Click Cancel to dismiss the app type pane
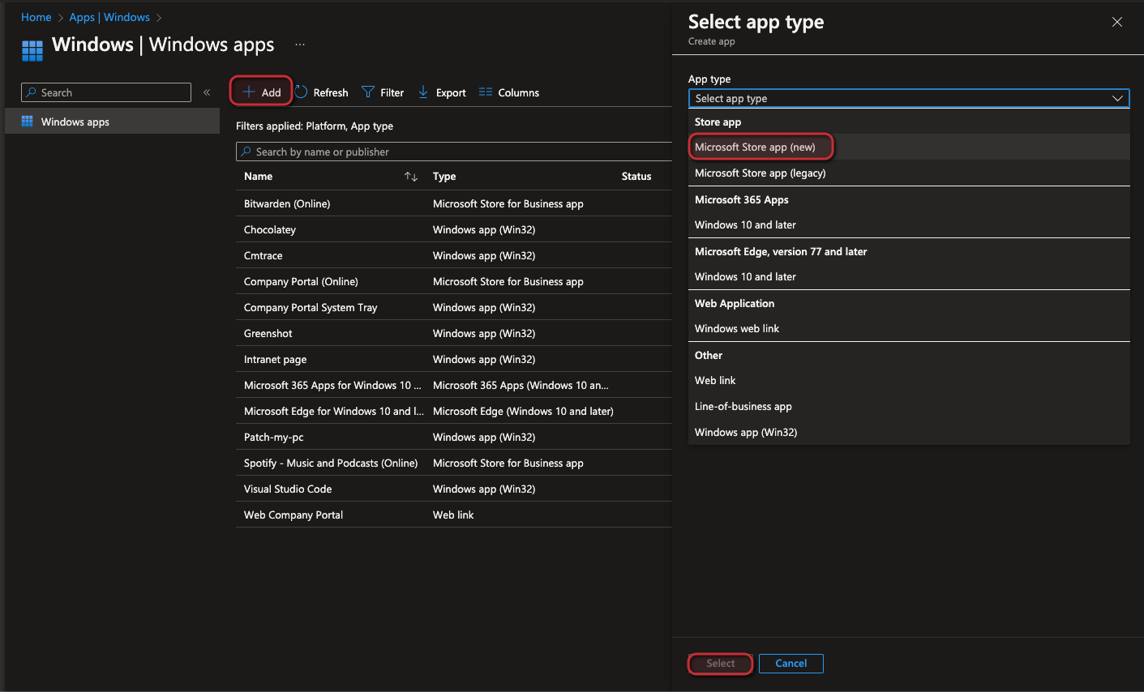Image resolution: width=1144 pixels, height=692 pixels. 791,663
